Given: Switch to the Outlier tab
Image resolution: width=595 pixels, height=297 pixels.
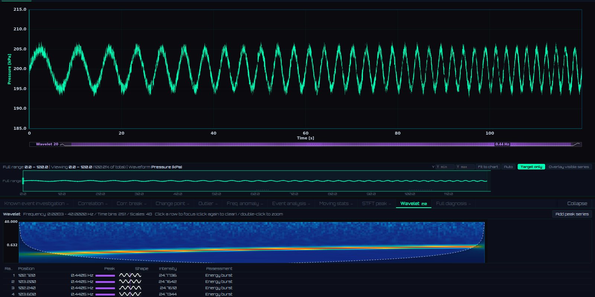Looking at the screenshot, I should [208, 204].
